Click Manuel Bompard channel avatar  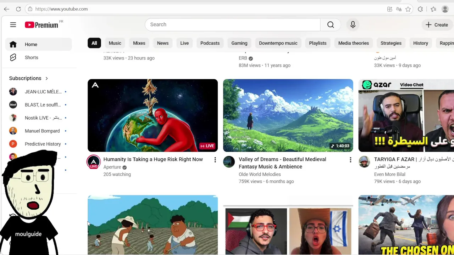click(x=13, y=131)
